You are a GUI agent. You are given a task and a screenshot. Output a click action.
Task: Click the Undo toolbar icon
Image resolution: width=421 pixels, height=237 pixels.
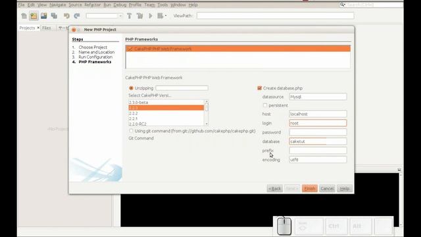click(66, 16)
